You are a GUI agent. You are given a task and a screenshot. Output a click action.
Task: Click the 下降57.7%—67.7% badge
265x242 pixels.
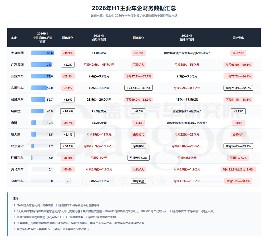pyautogui.click(x=138, y=76)
